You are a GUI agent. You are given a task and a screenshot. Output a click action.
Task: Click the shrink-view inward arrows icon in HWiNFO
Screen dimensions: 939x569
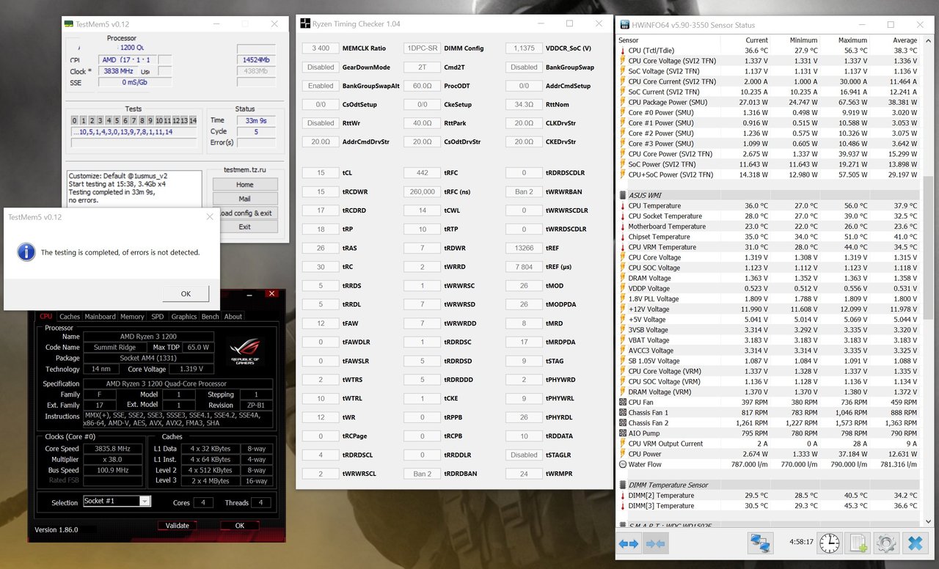click(655, 543)
